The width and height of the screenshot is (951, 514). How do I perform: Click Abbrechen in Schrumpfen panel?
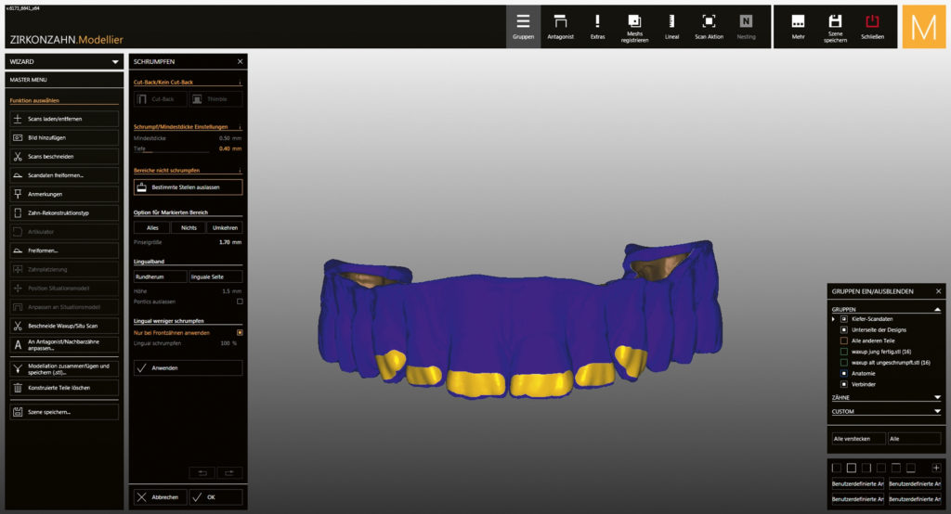pos(160,497)
